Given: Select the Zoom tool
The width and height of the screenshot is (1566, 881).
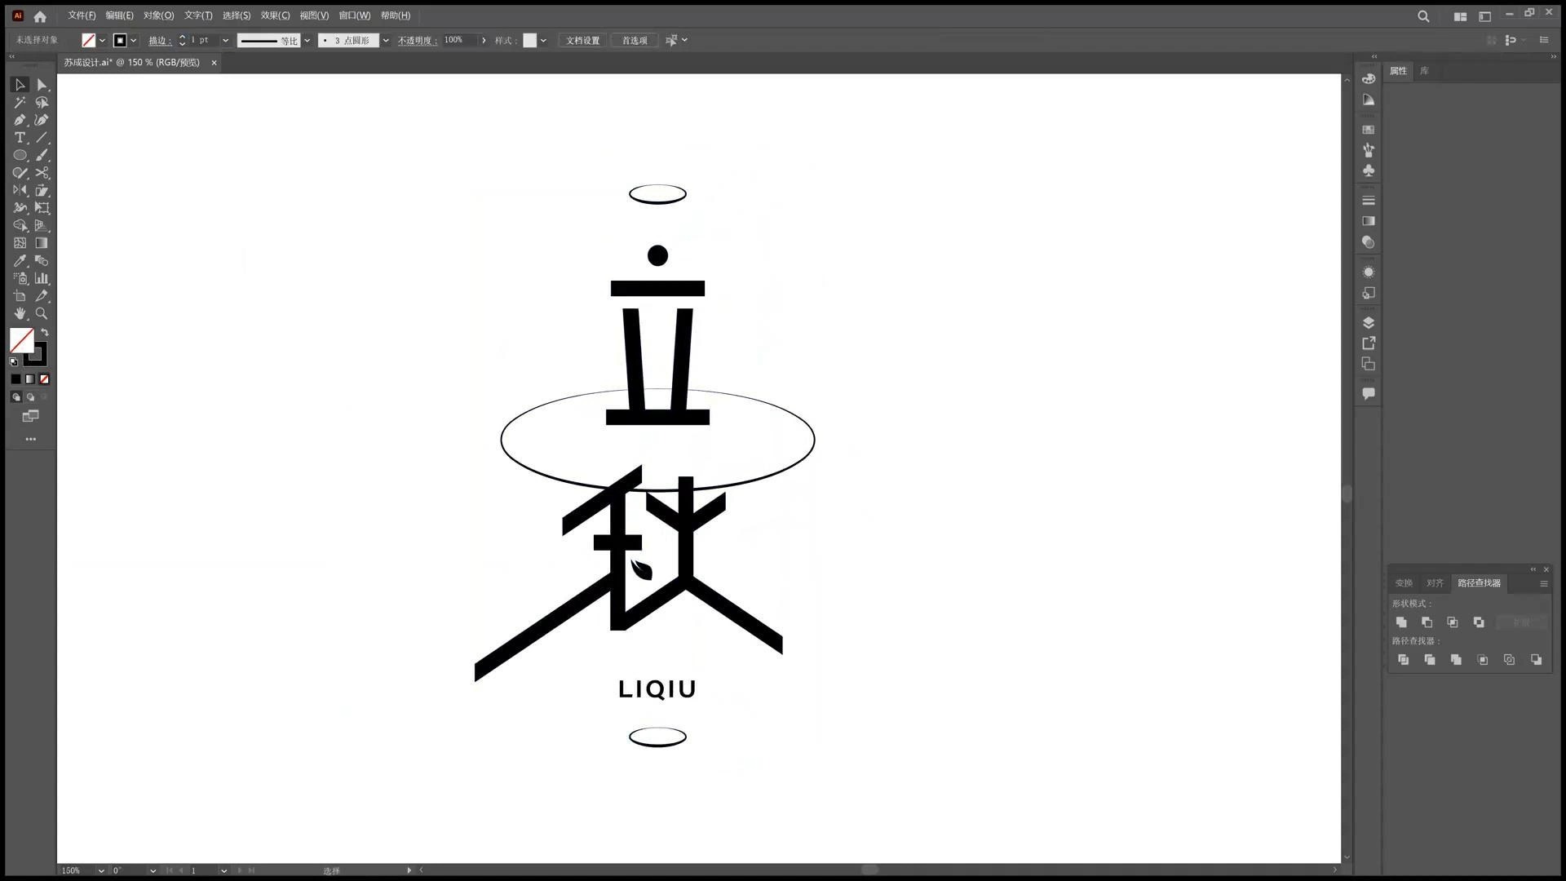Looking at the screenshot, I should click(x=42, y=314).
